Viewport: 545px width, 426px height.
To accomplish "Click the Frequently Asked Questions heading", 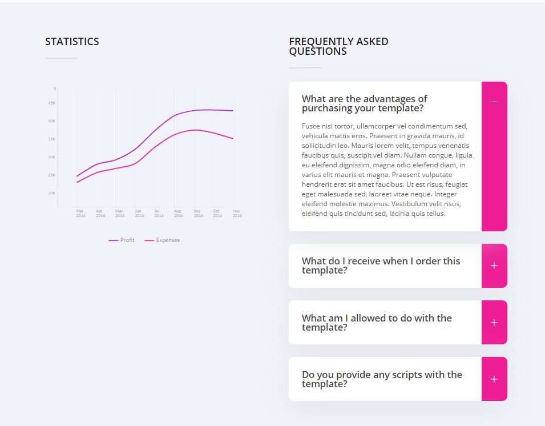I will pyautogui.click(x=338, y=46).
